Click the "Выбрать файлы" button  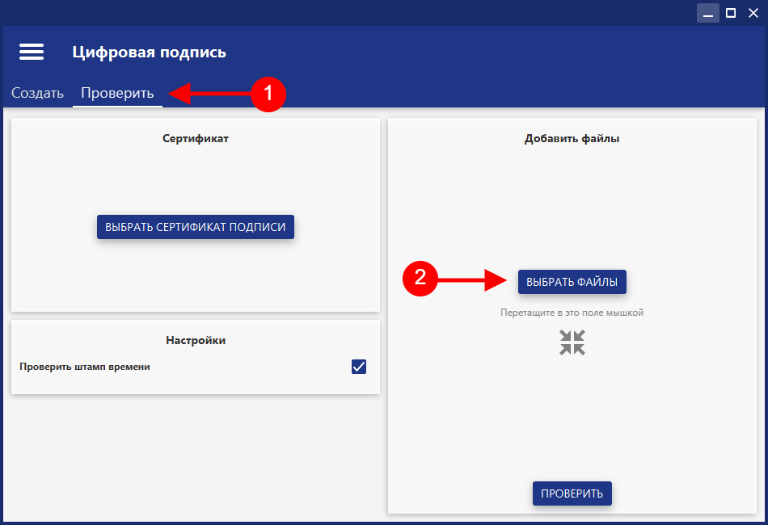point(572,282)
